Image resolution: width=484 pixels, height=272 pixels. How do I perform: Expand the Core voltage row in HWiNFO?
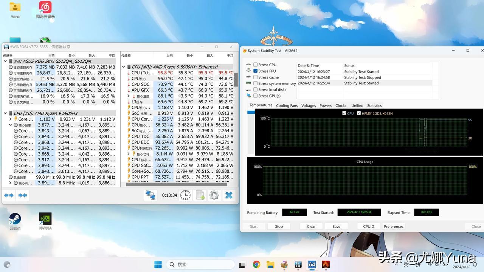(x=10, y=119)
